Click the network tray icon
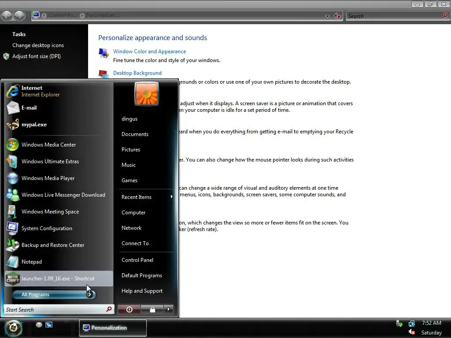The image size is (451, 338). 412,323
